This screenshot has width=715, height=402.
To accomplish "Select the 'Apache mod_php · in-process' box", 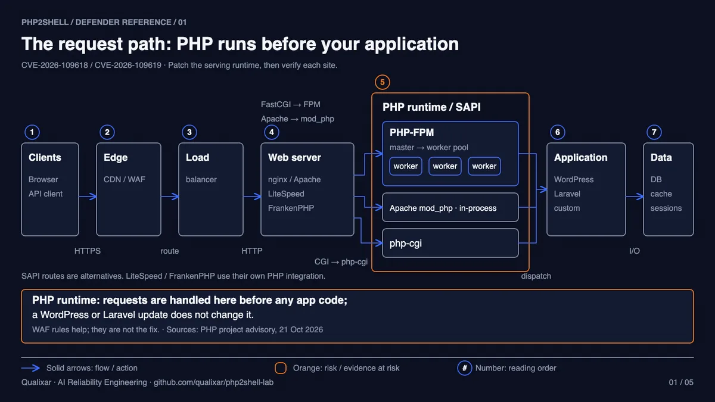I will pyautogui.click(x=450, y=208).
